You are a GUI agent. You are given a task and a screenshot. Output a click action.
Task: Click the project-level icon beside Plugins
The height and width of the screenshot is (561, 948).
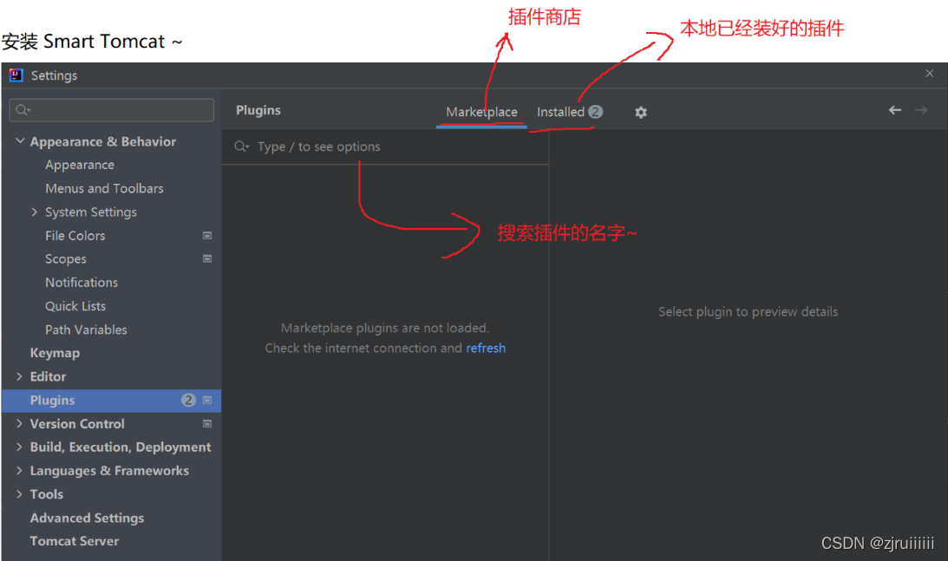206,401
